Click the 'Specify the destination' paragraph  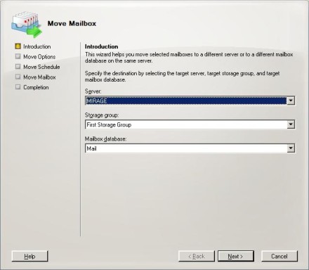[182, 77]
